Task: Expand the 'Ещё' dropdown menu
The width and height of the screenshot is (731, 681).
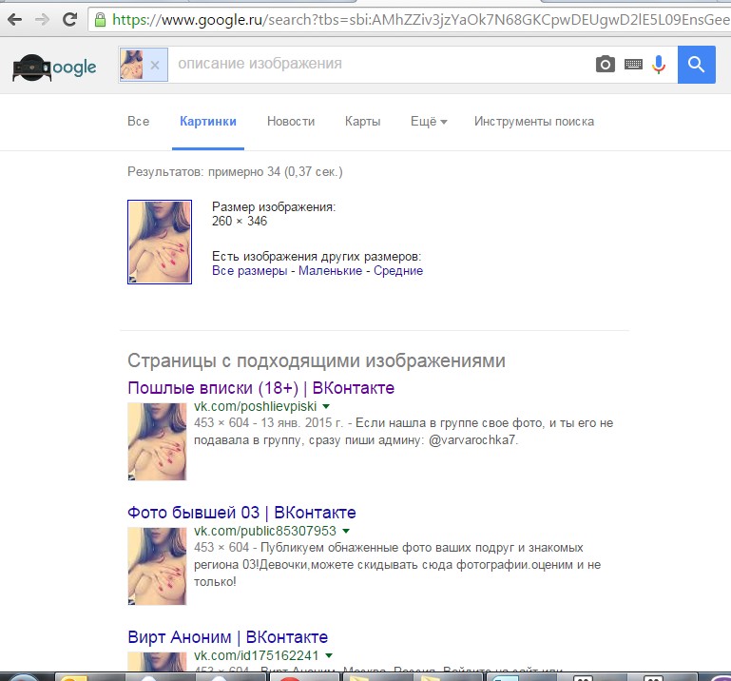Action: [429, 122]
